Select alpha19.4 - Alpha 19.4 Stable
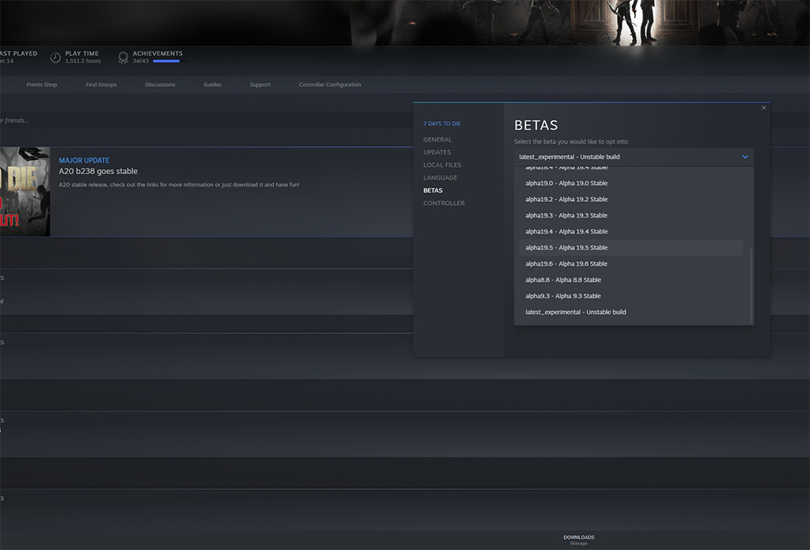This screenshot has height=550, width=810. pos(630,231)
